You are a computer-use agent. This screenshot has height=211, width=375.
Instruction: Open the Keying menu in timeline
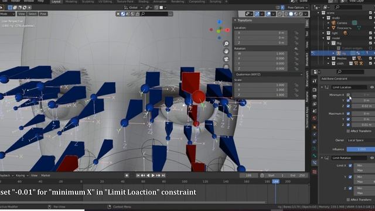(22, 175)
